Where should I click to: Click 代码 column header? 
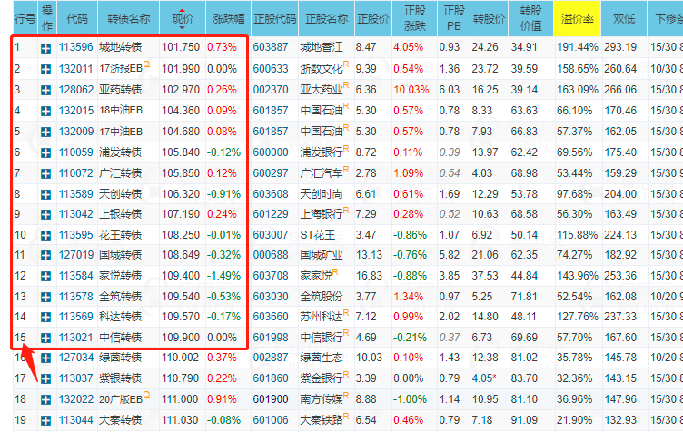[x=77, y=19]
